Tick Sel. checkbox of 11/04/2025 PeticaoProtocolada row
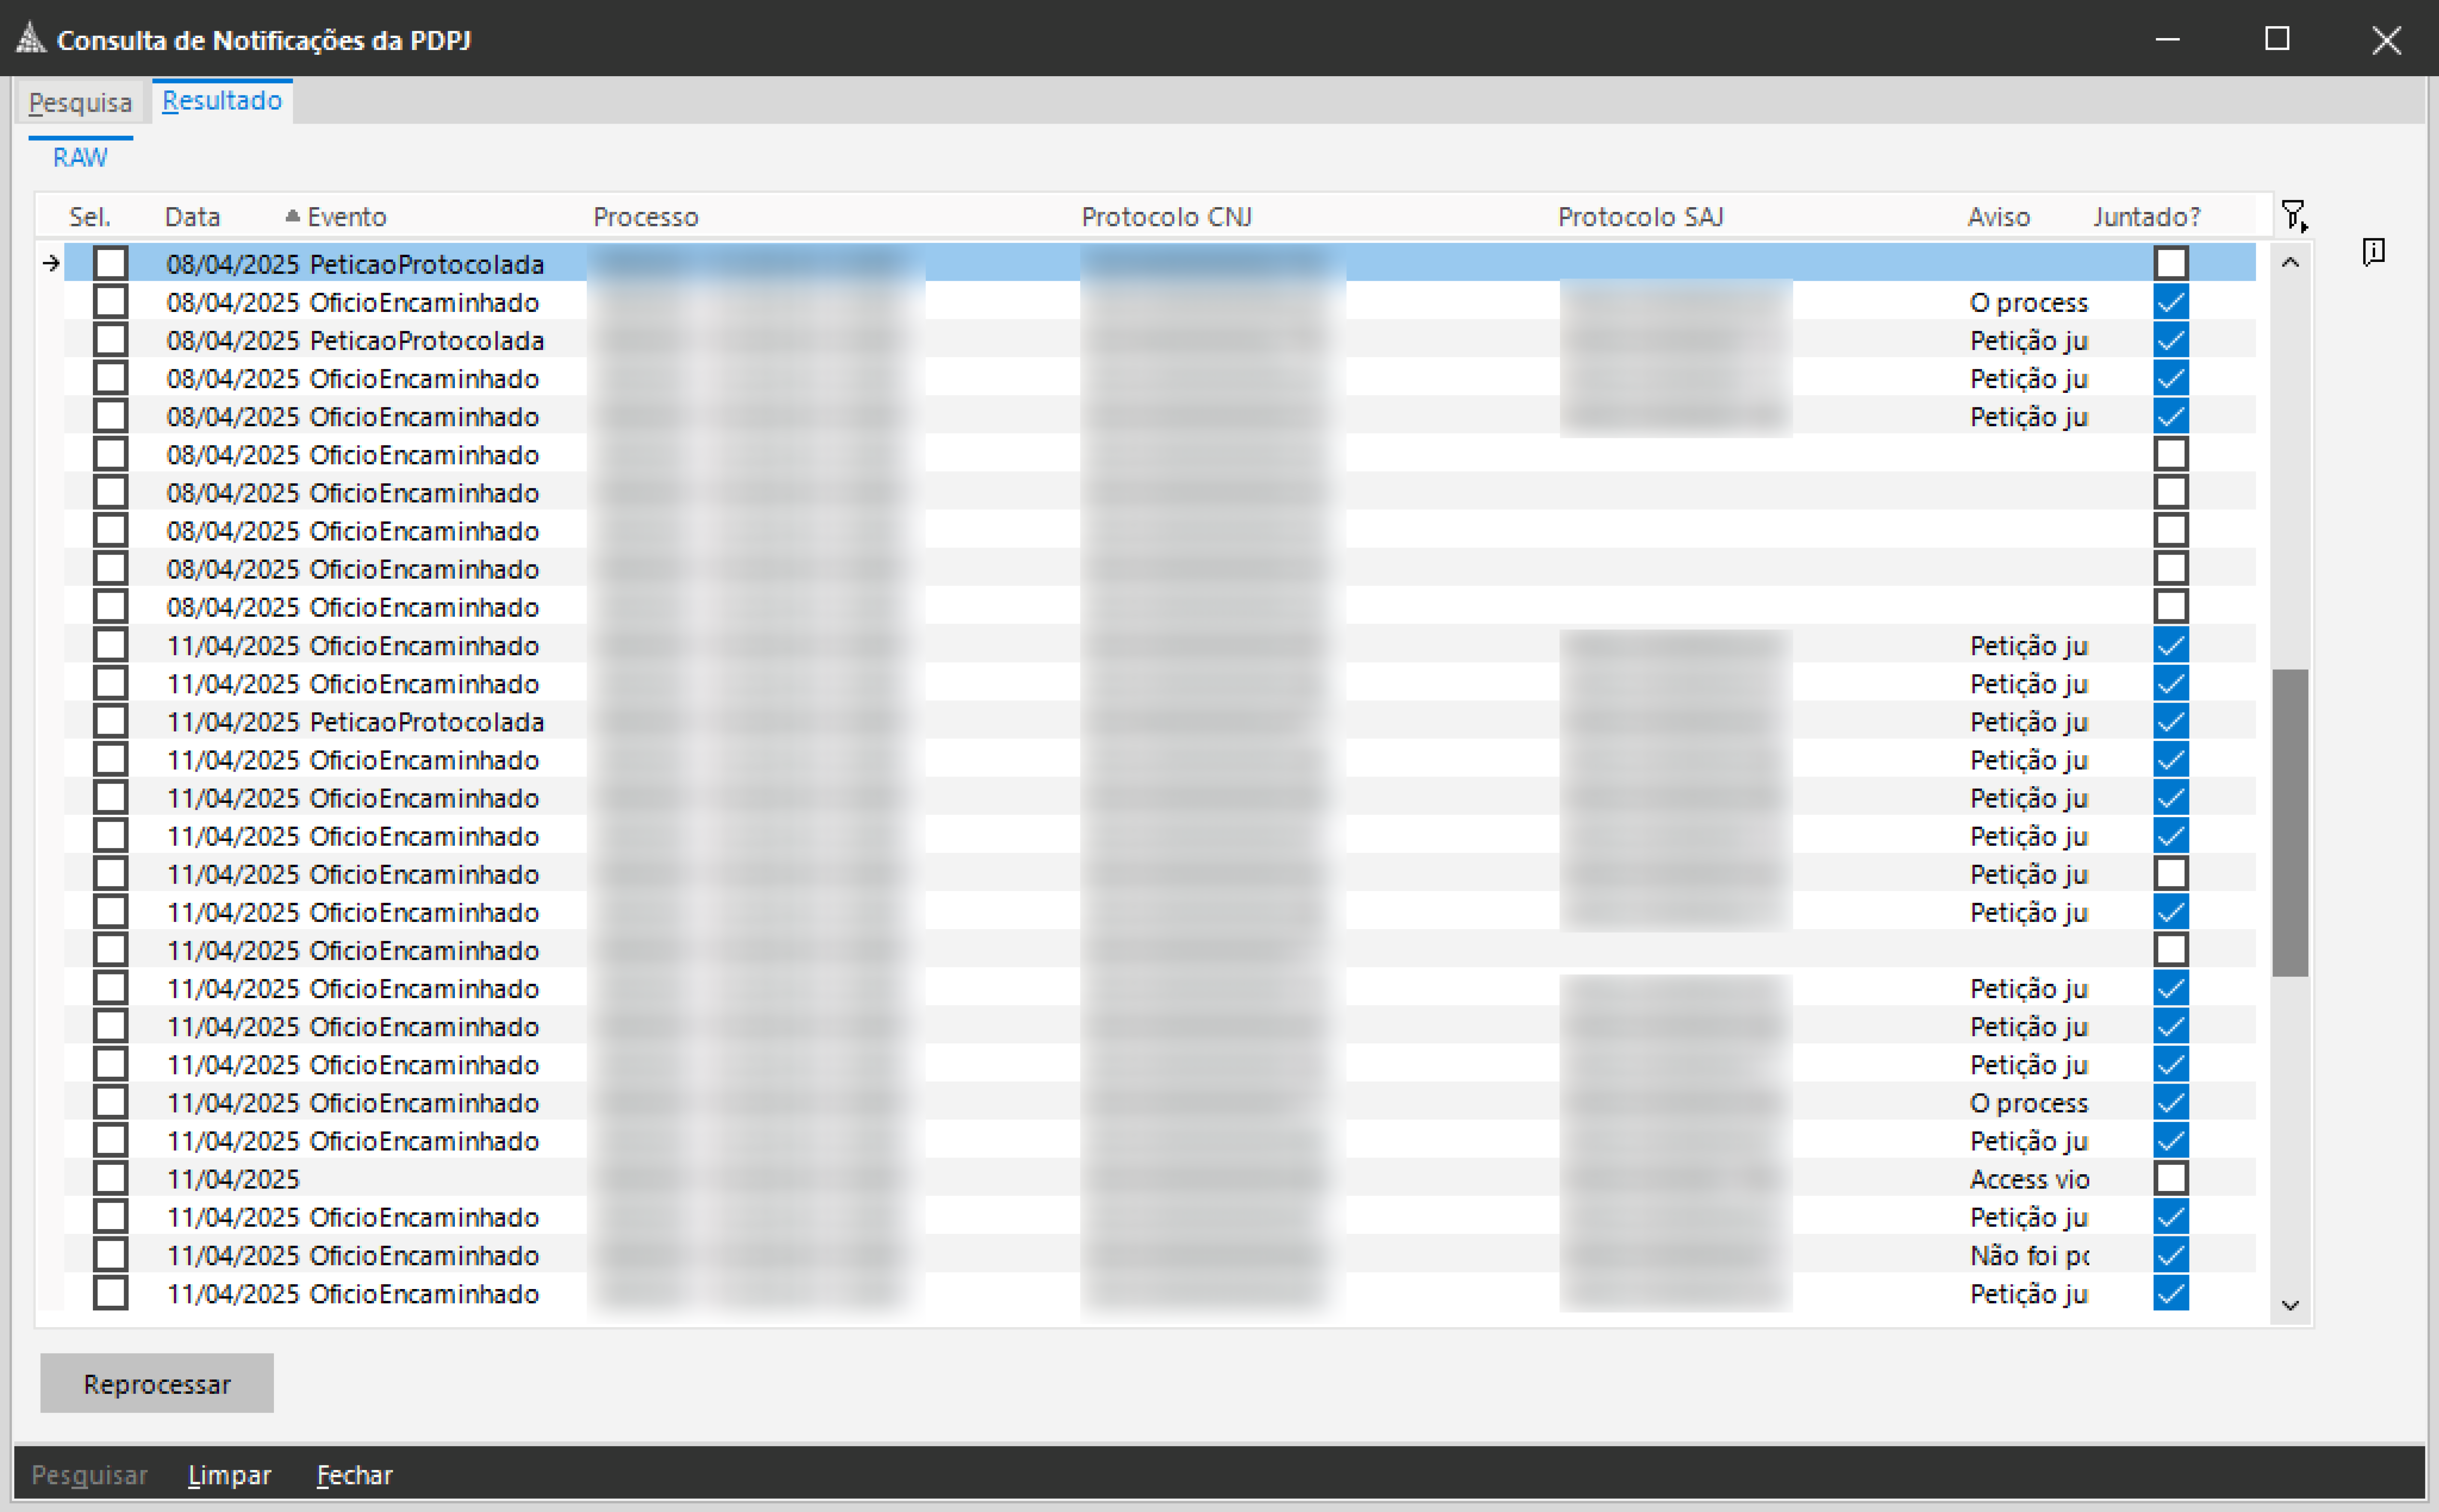 [111, 721]
